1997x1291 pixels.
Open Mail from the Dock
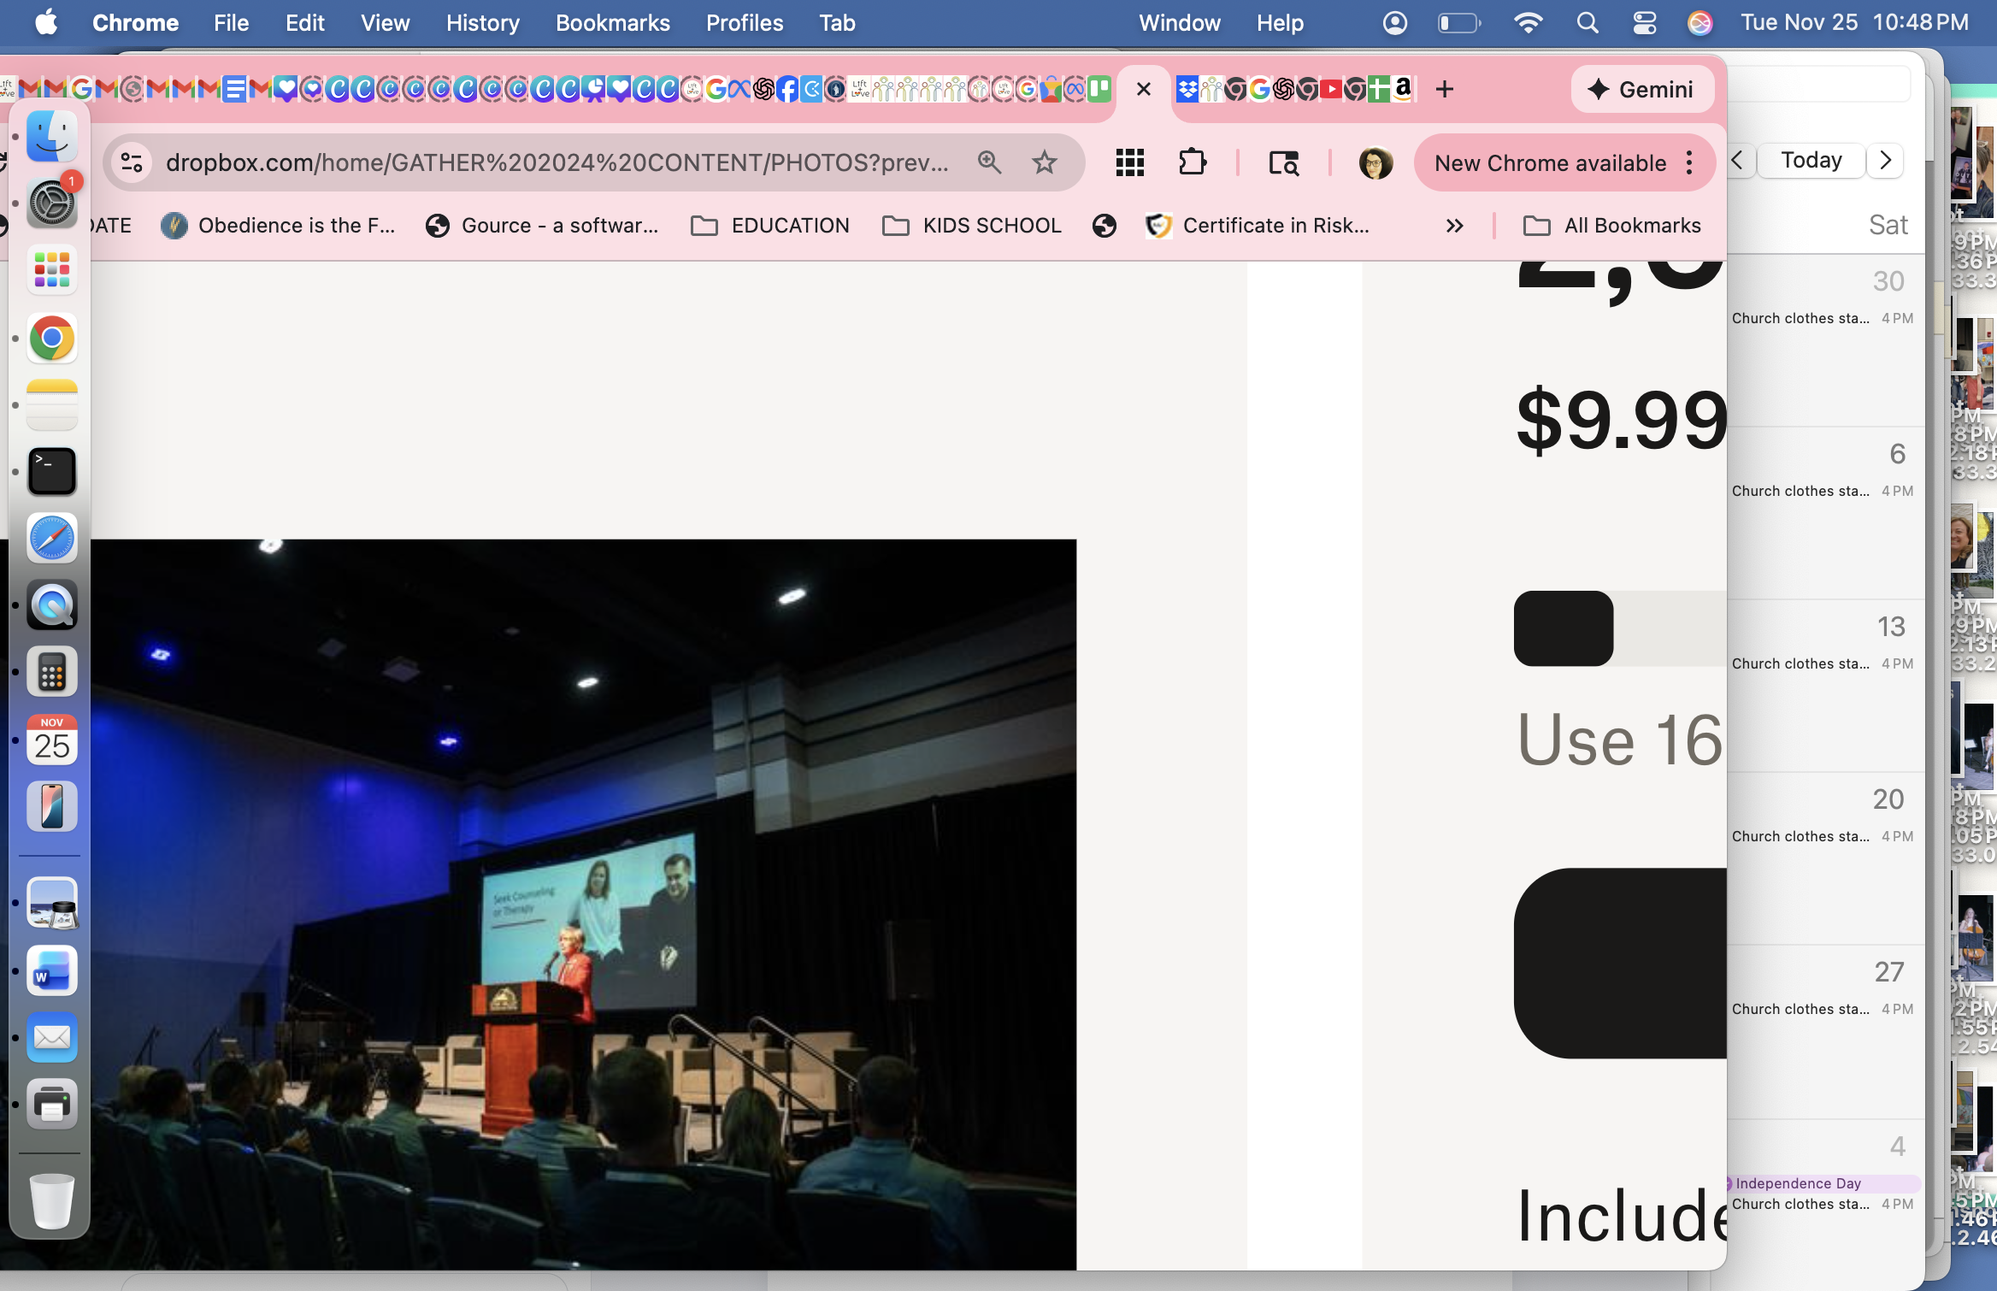(x=52, y=1037)
